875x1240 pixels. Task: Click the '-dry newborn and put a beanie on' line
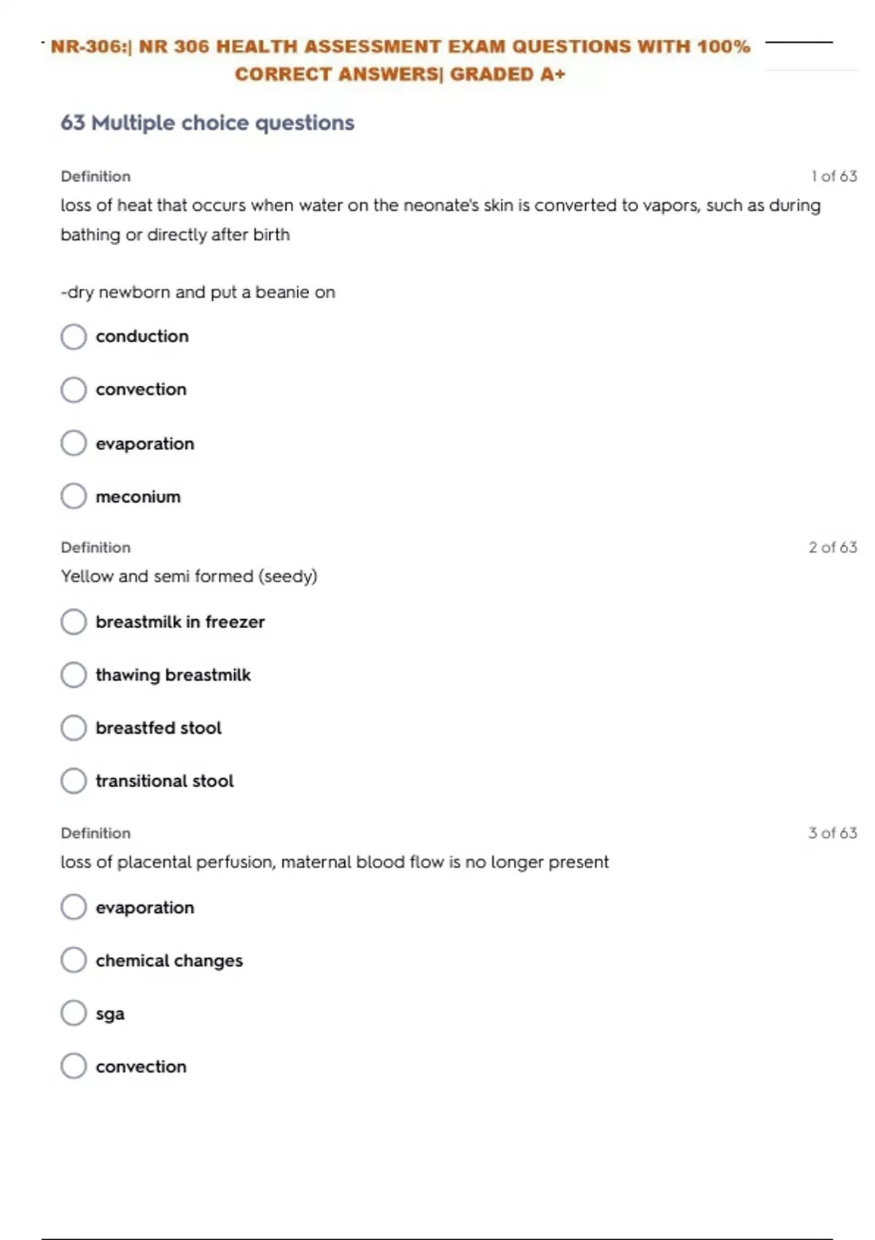[x=198, y=292]
